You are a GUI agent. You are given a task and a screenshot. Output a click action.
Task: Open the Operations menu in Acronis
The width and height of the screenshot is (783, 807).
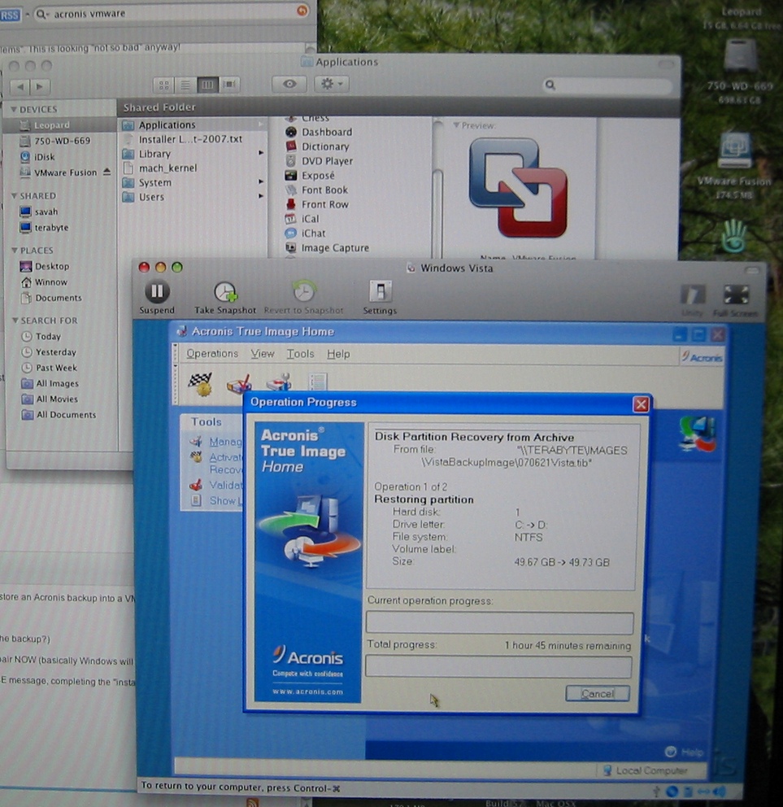pyautogui.click(x=212, y=354)
